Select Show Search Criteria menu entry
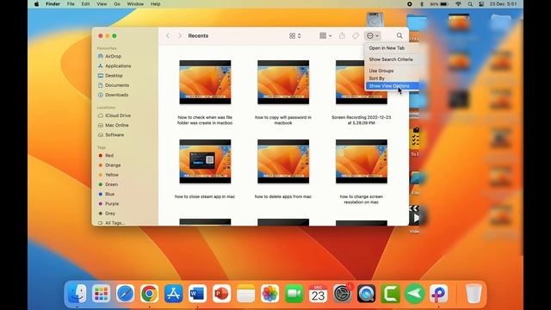The height and width of the screenshot is (310, 551). tap(391, 59)
